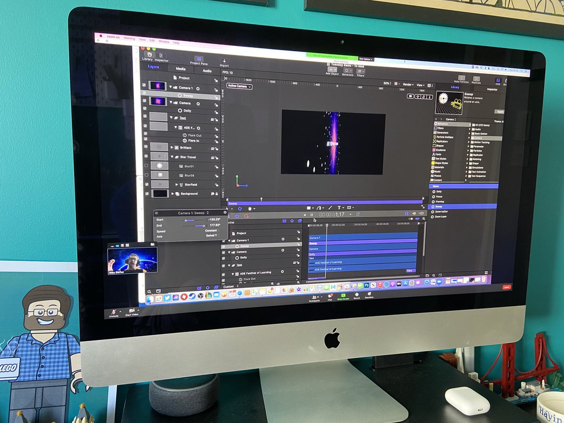Pause playback in transport controls
This screenshot has height=423, width=564.
coord(311,215)
